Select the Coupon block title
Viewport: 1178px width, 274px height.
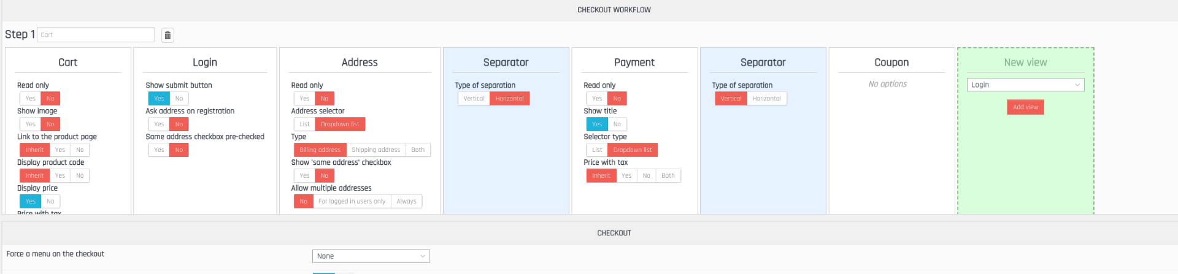(891, 63)
